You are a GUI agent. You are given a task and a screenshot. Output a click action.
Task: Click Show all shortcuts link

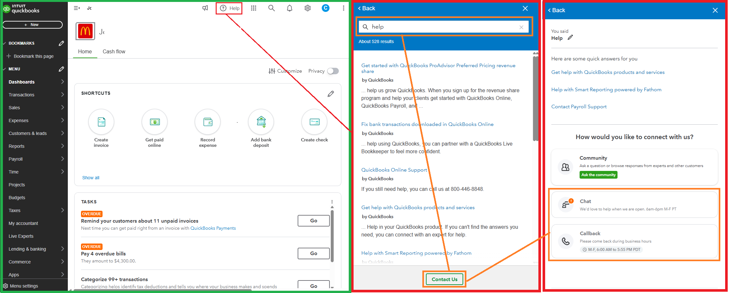91,178
